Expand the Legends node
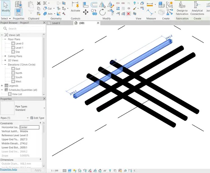Screen dimensions: 210x173 pyautogui.click(x=2, y=86)
